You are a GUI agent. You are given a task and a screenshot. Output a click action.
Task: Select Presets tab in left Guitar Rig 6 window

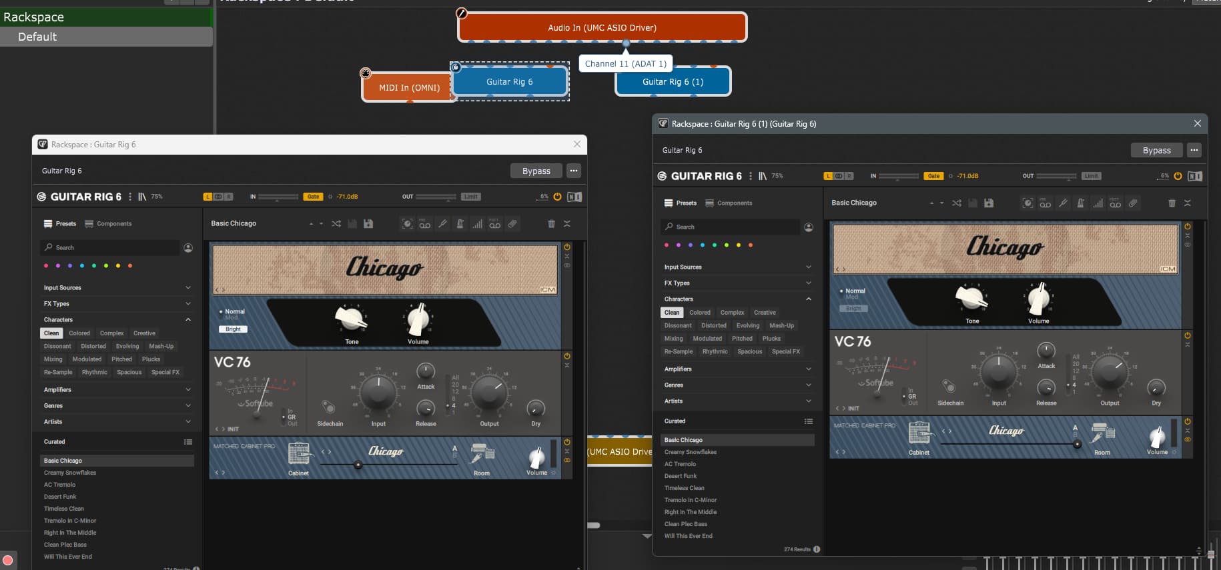59,224
